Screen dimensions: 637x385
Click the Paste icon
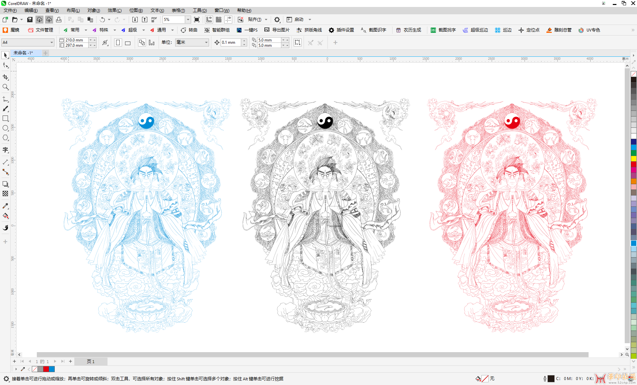[90, 20]
